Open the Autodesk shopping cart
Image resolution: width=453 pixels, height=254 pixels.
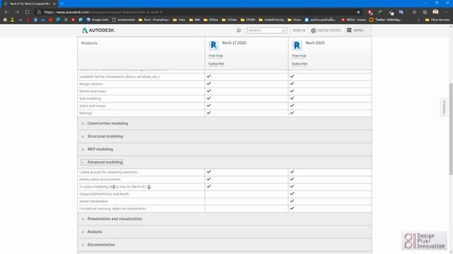pos(239,30)
